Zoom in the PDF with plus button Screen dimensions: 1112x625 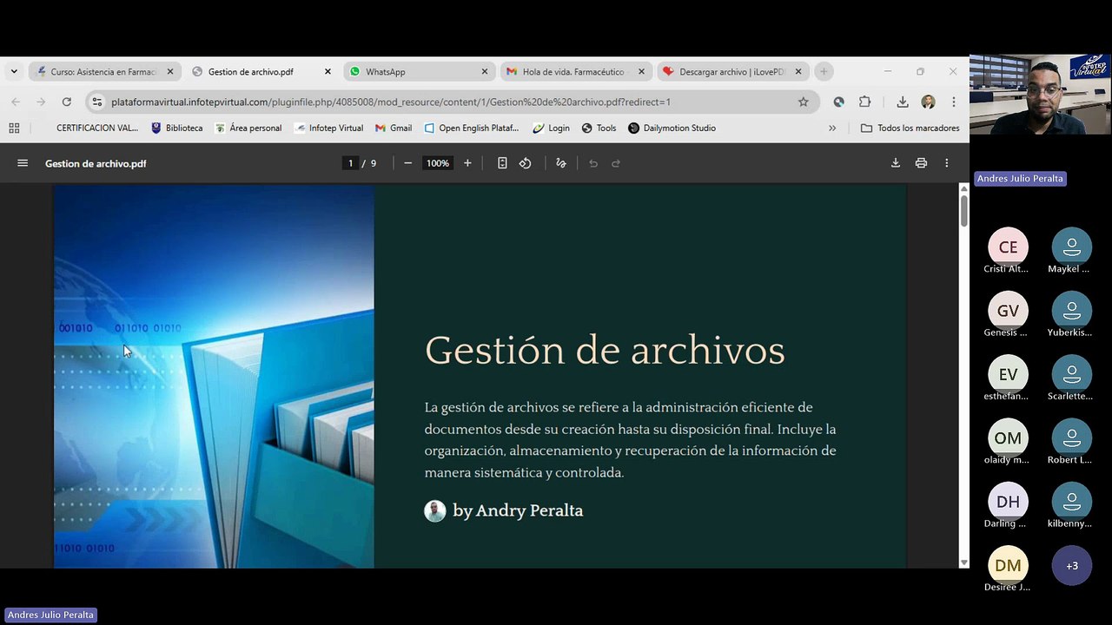(x=467, y=163)
